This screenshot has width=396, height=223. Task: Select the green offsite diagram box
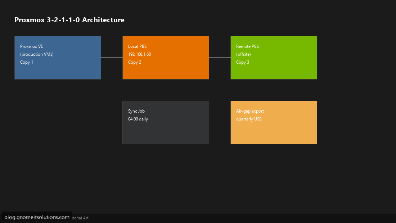tap(274, 58)
